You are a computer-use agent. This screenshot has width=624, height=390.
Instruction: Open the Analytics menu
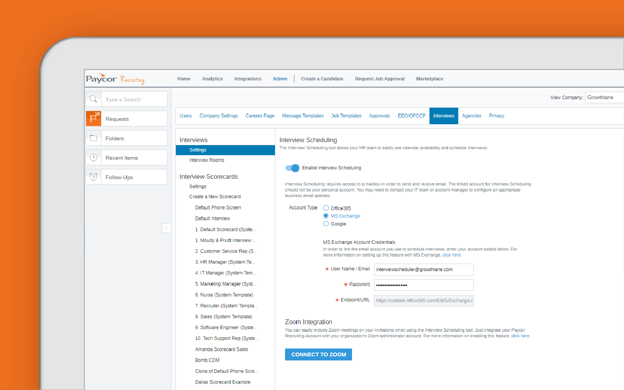tap(212, 79)
